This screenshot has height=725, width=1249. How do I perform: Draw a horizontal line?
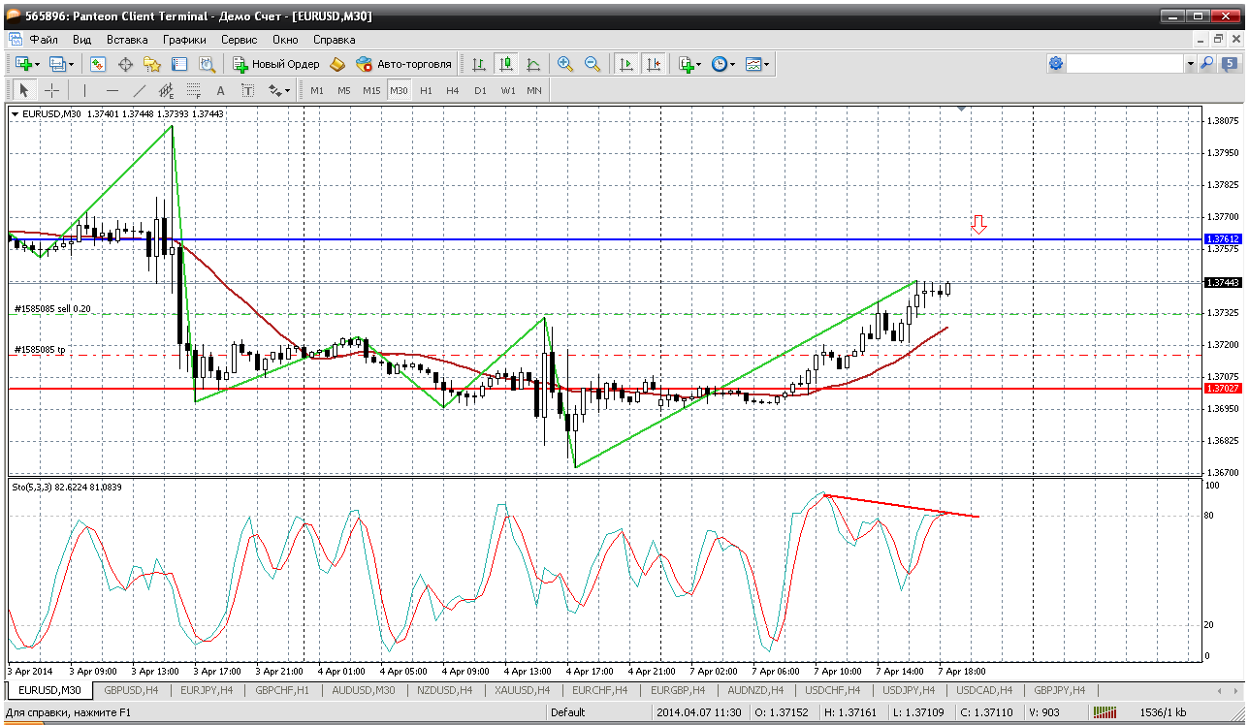(x=112, y=90)
